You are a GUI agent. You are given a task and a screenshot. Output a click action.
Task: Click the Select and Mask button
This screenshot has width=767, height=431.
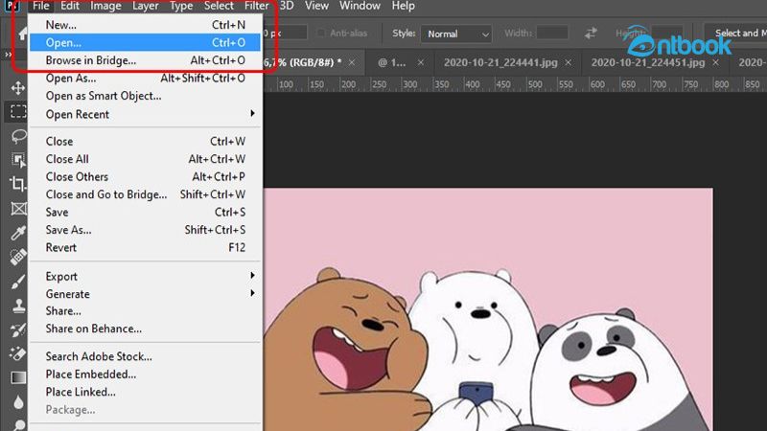[x=735, y=34]
